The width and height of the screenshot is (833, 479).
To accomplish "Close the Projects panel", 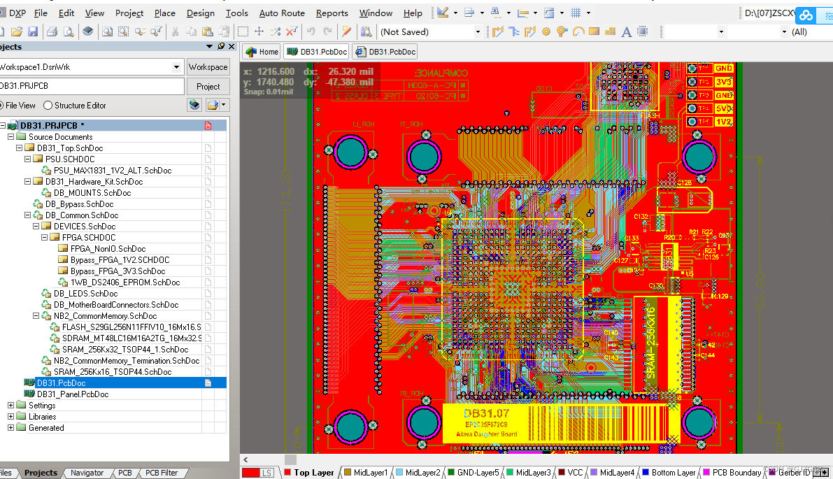I will 232,47.
